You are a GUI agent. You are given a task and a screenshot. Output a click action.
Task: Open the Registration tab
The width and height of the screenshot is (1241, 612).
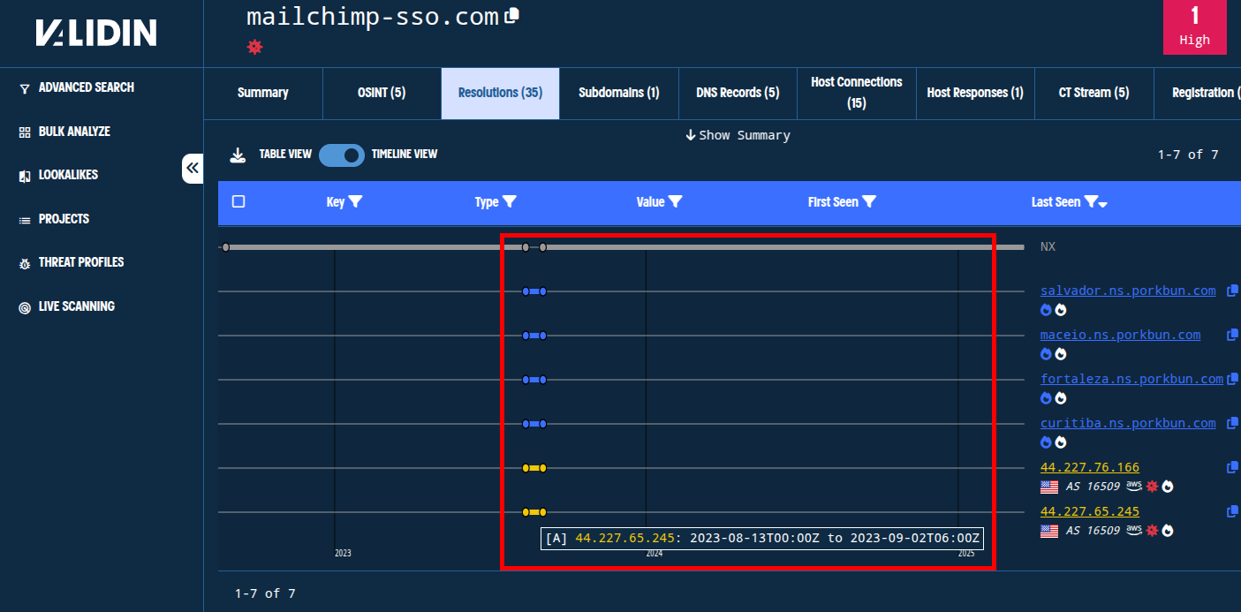coord(1198,93)
